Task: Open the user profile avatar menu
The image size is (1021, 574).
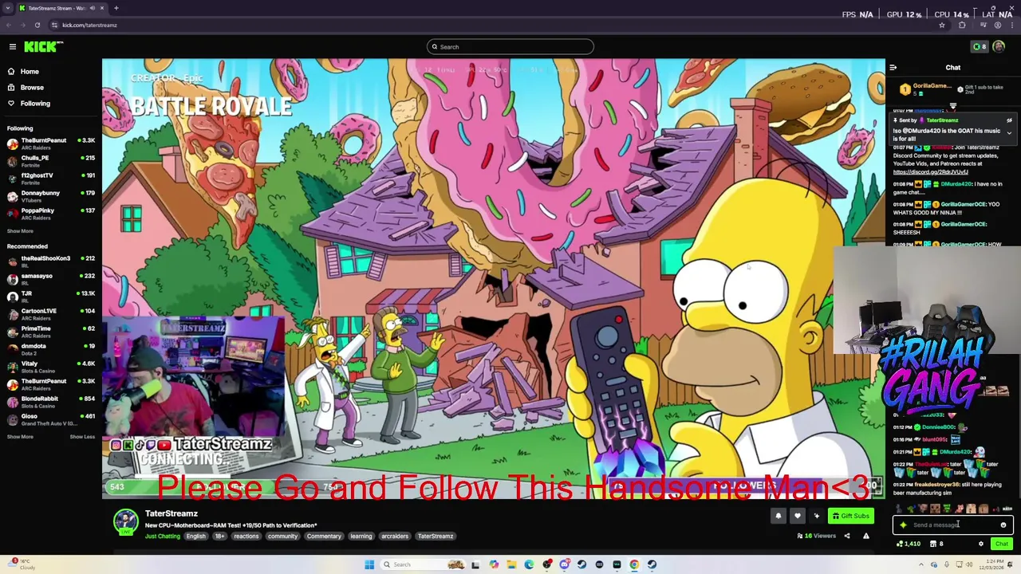Action: (999, 47)
